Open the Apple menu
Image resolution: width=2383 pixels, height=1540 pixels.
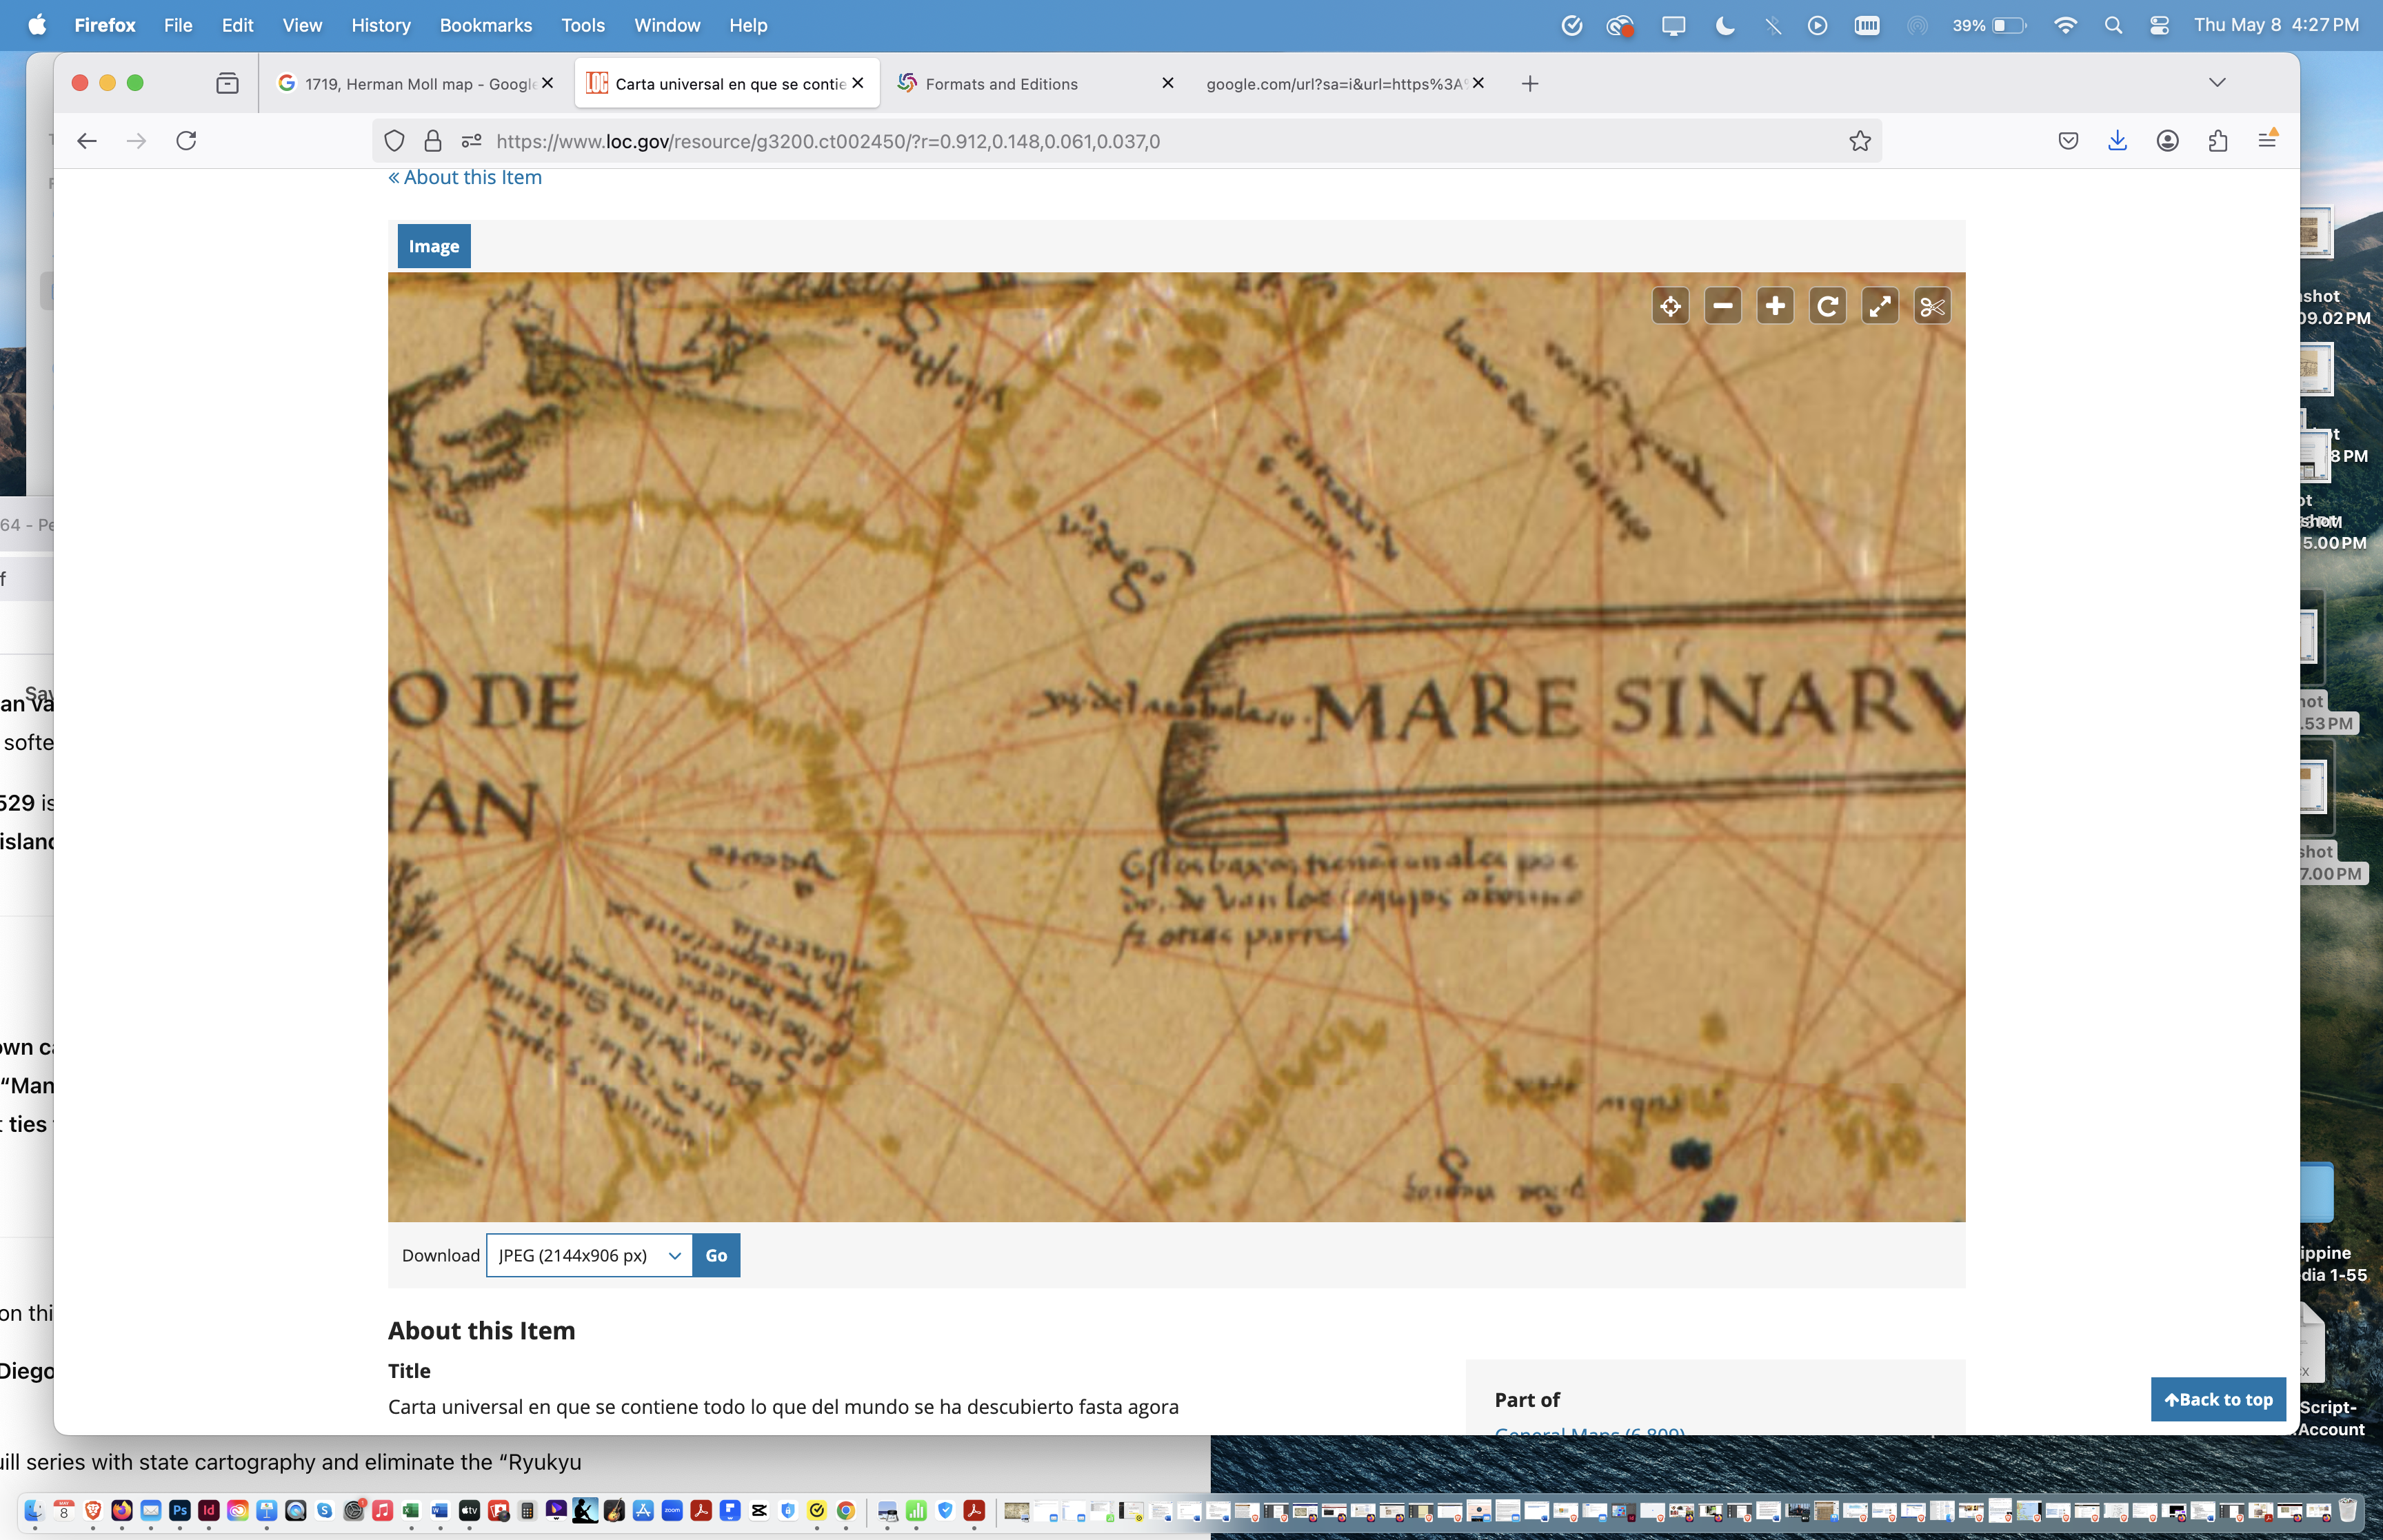[x=37, y=25]
